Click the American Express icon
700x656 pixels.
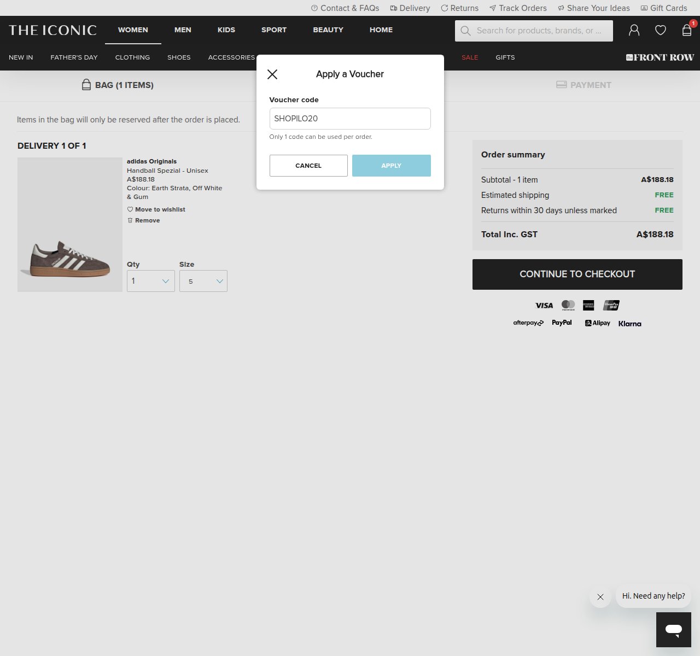point(588,305)
